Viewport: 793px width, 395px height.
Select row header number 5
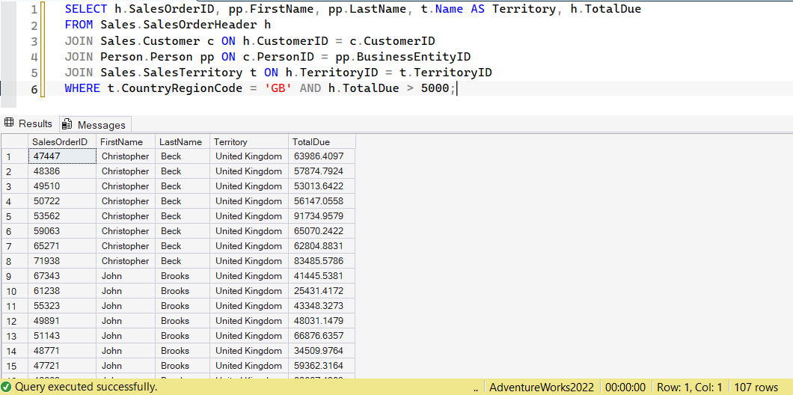(15, 216)
